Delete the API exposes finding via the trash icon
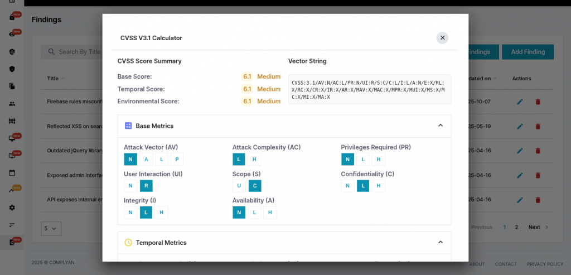The image size is (571, 275). (538, 199)
